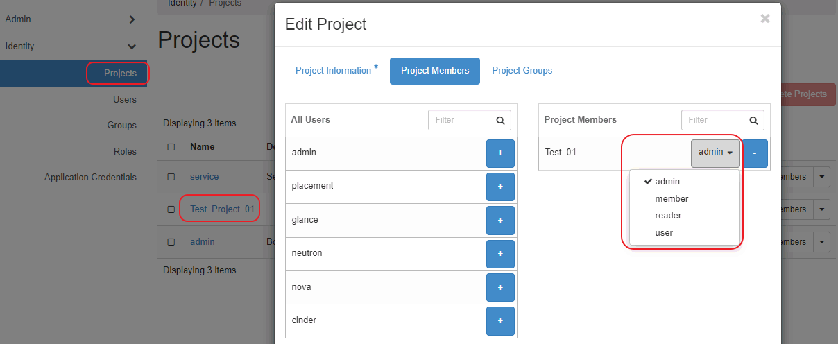
Task: Tick the service project checkbox
Action: coord(171,177)
